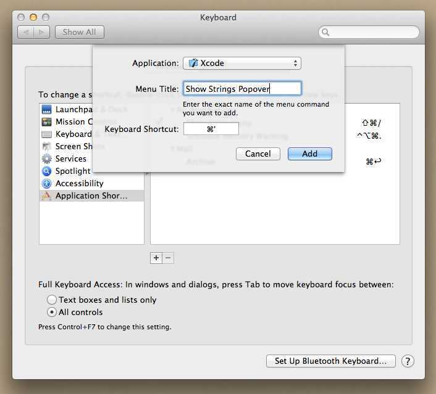Click the Show All button
This screenshot has width=436, height=394.
[x=80, y=32]
